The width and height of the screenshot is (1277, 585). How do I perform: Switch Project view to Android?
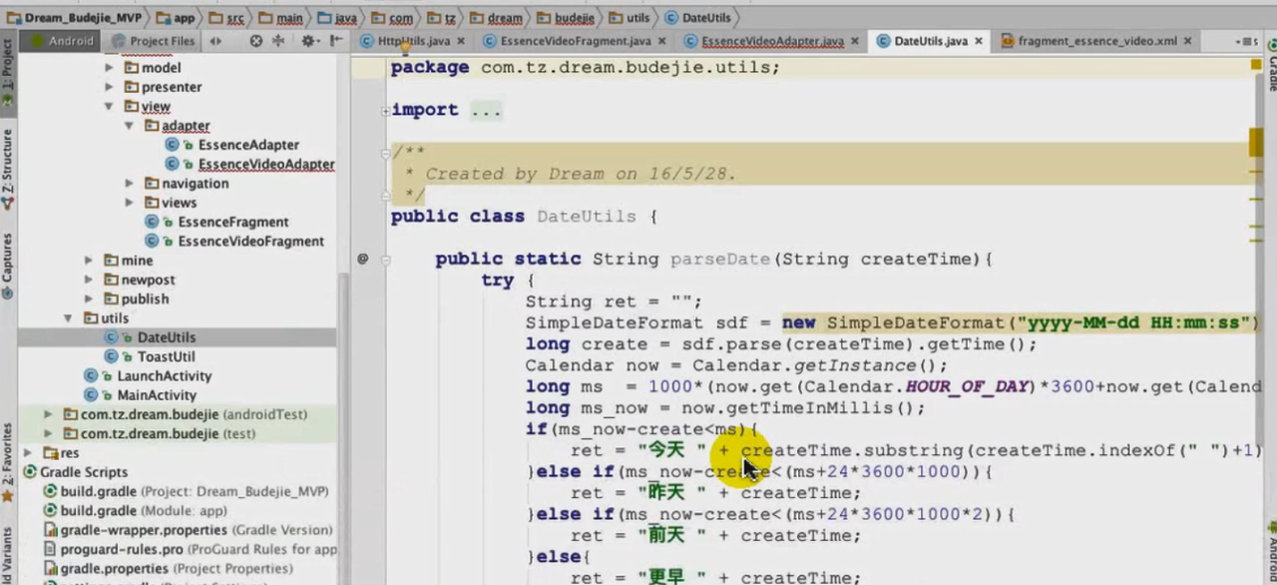(62, 41)
